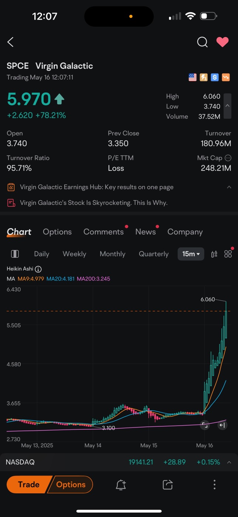Tap the US flag market icon
This screenshot has width=238, height=517.
192,77
